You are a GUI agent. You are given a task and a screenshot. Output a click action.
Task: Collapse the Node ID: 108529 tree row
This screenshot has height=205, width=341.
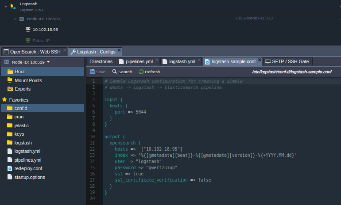[x=15, y=19]
